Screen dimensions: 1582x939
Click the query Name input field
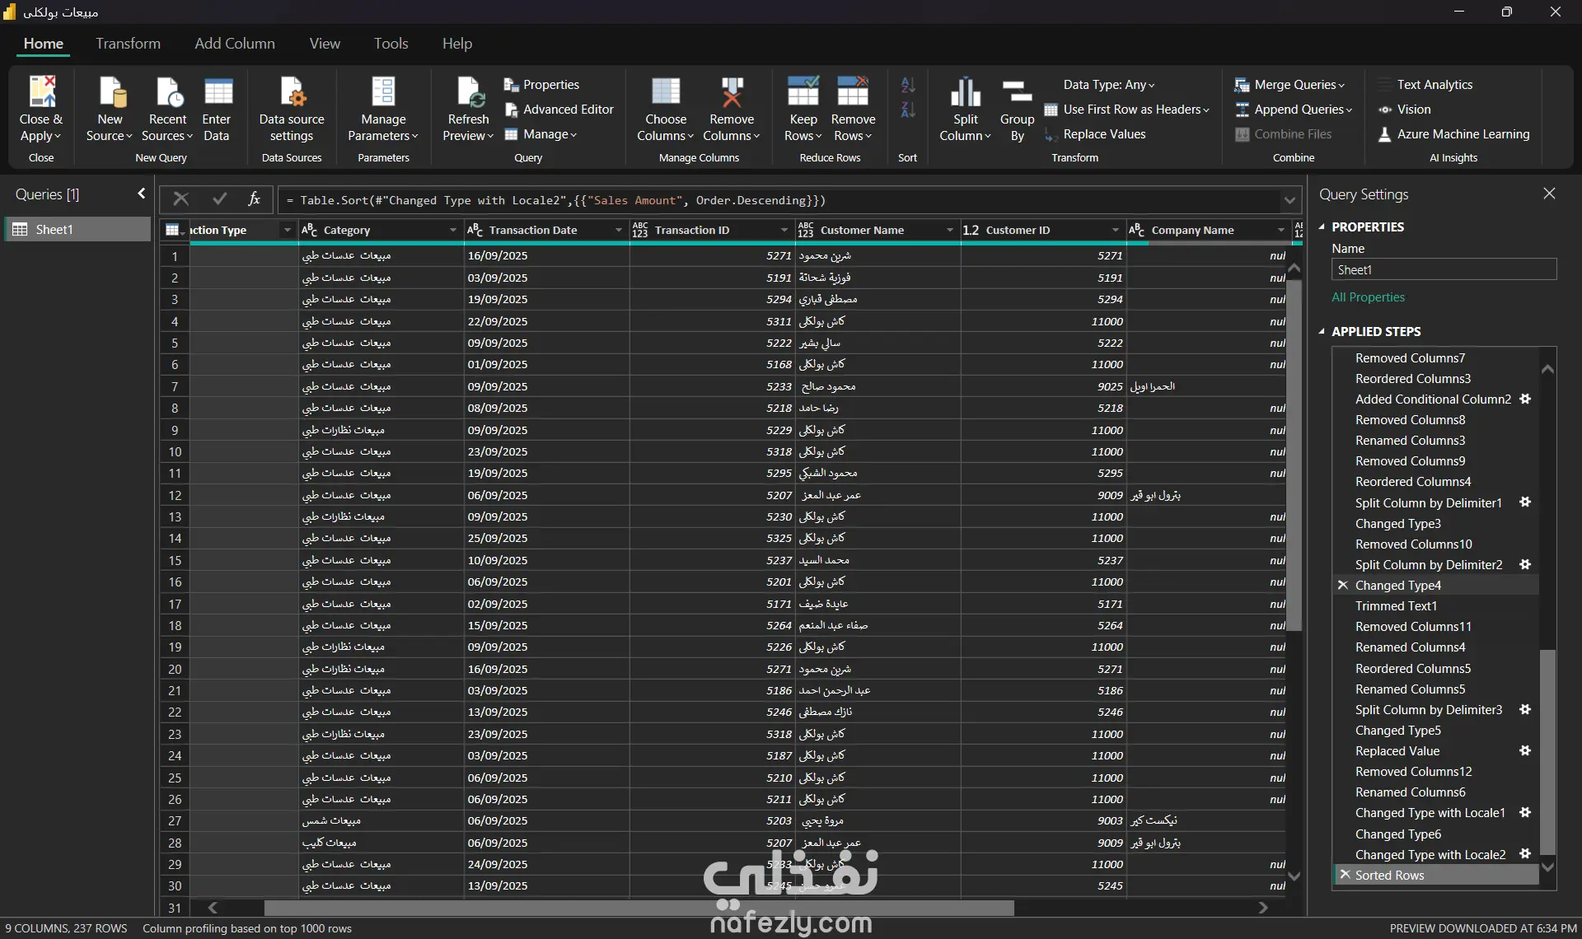point(1443,270)
